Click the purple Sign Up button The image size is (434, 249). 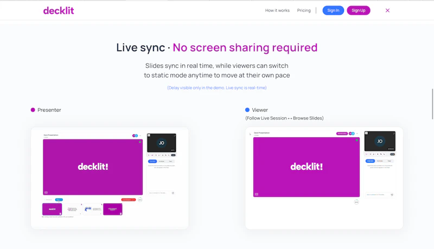[x=359, y=10]
